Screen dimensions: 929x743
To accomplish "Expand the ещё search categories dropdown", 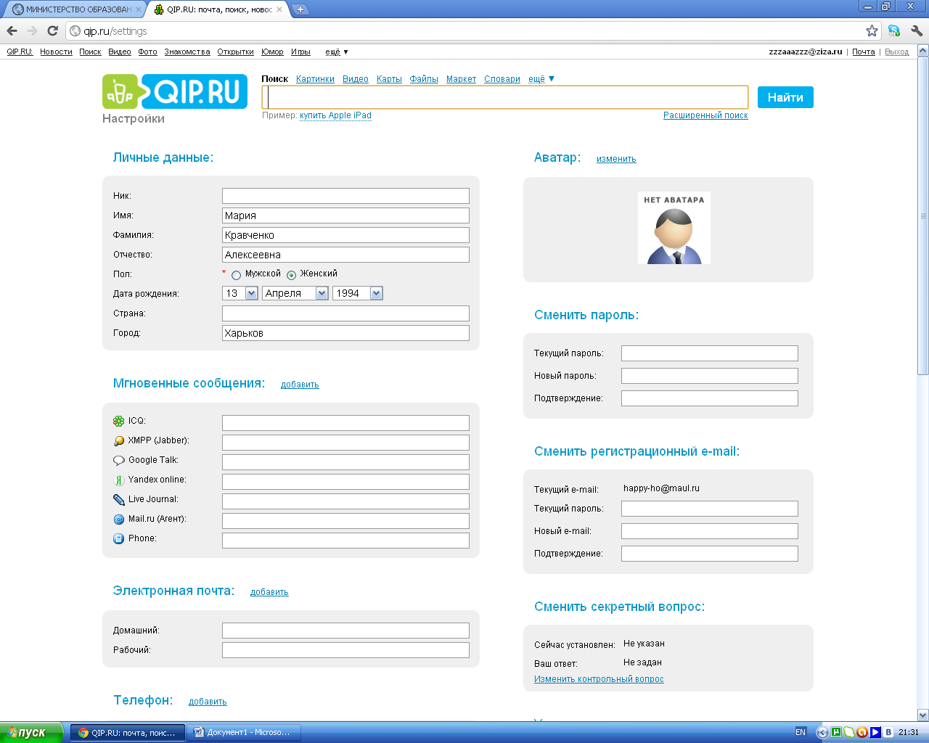I will pos(541,79).
